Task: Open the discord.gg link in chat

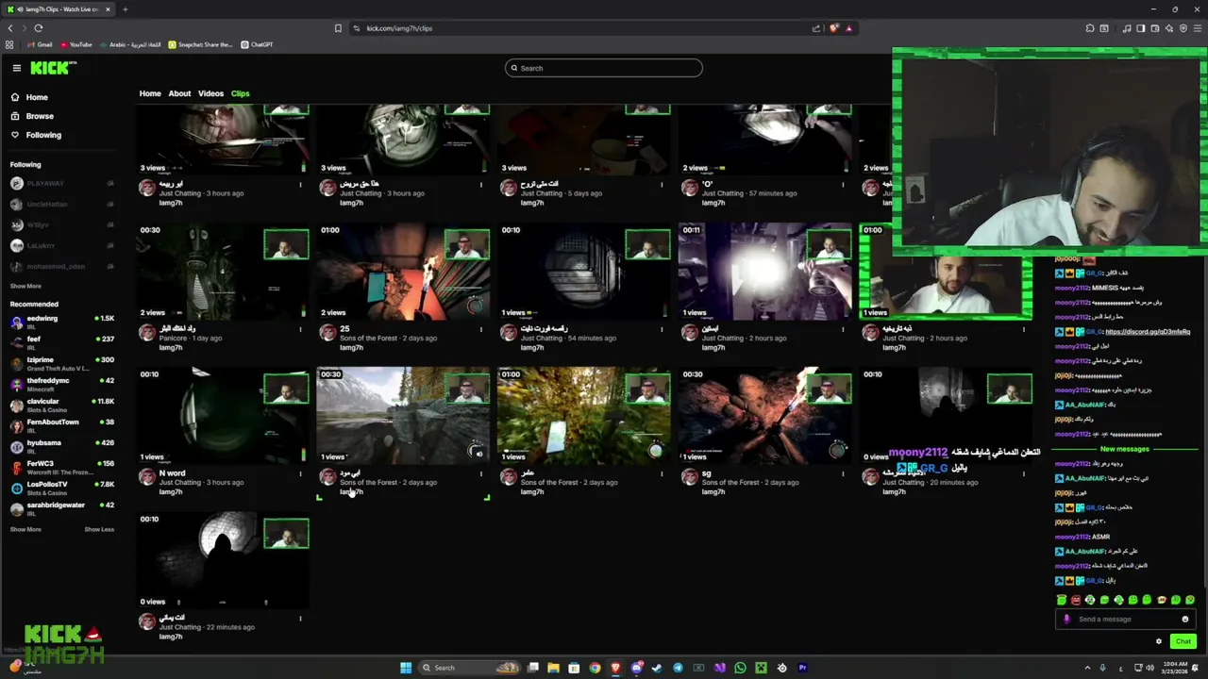Action: 1148,332
